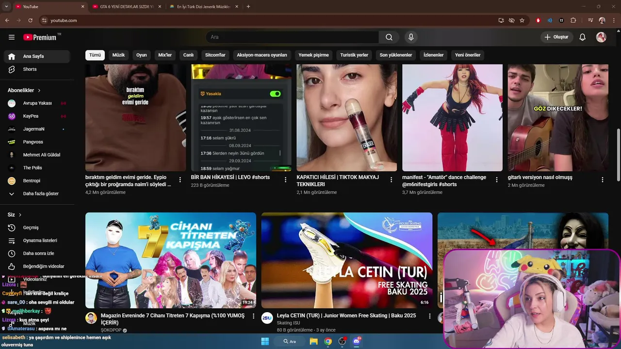Screen dimensions: 621x349
Task: Open the Windows Start menu
Action: (x=265, y=341)
